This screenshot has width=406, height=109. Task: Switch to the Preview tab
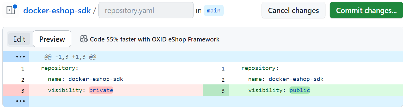(x=52, y=39)
